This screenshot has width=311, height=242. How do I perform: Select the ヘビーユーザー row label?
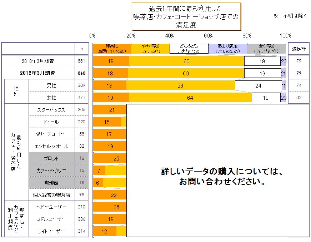click(51, 207)
